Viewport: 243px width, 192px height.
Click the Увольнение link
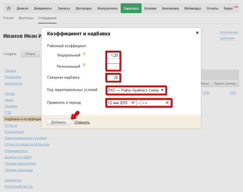coord(229,32)
